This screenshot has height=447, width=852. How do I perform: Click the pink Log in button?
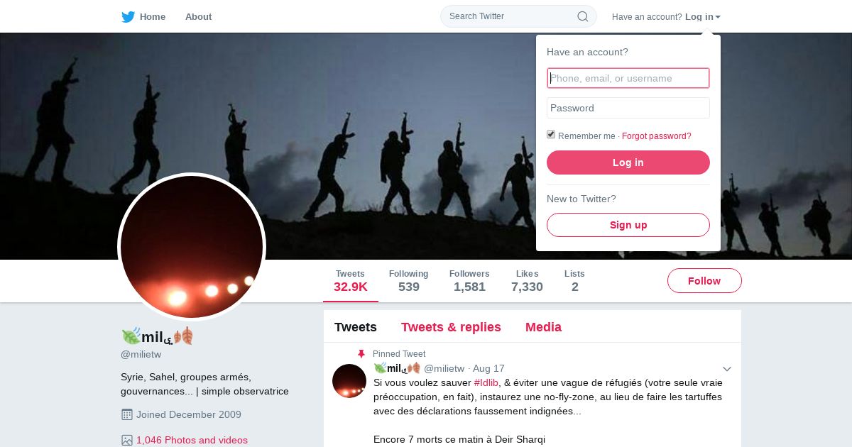click(x=628, y=162)
